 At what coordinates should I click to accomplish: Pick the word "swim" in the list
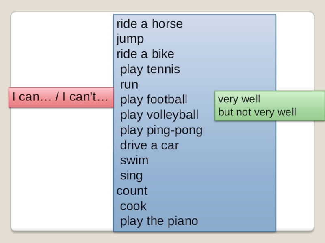click(x=134, y=160)
